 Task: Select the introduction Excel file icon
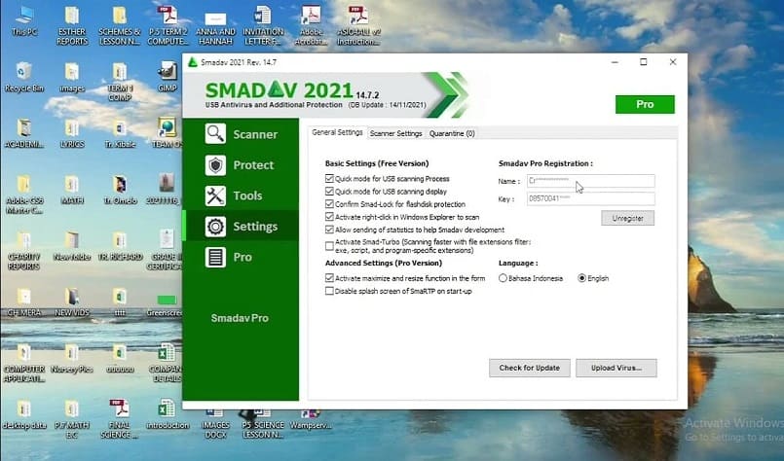click(167, 414)
